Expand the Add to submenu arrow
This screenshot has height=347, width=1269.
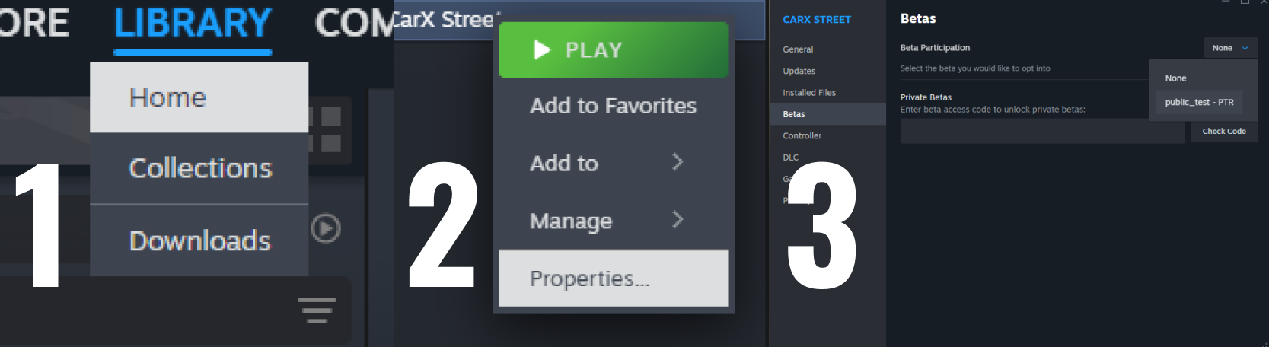tap(678, 162)
